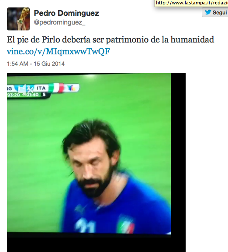The height and width of the screenshot is (252, 228).
Task: Click the jersey number 21
Action: (x=86, y=226)
